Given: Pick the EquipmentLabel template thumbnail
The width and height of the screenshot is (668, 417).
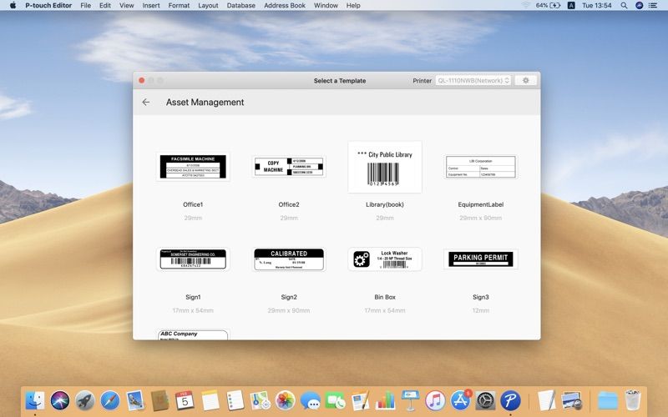Looking at the screenshot, I should [481, 166].
